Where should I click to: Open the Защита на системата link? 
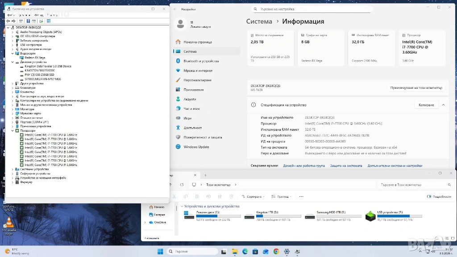pos(346,166)
